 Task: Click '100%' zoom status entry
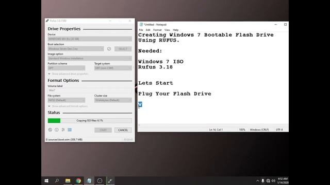click(x=242, y=130)
